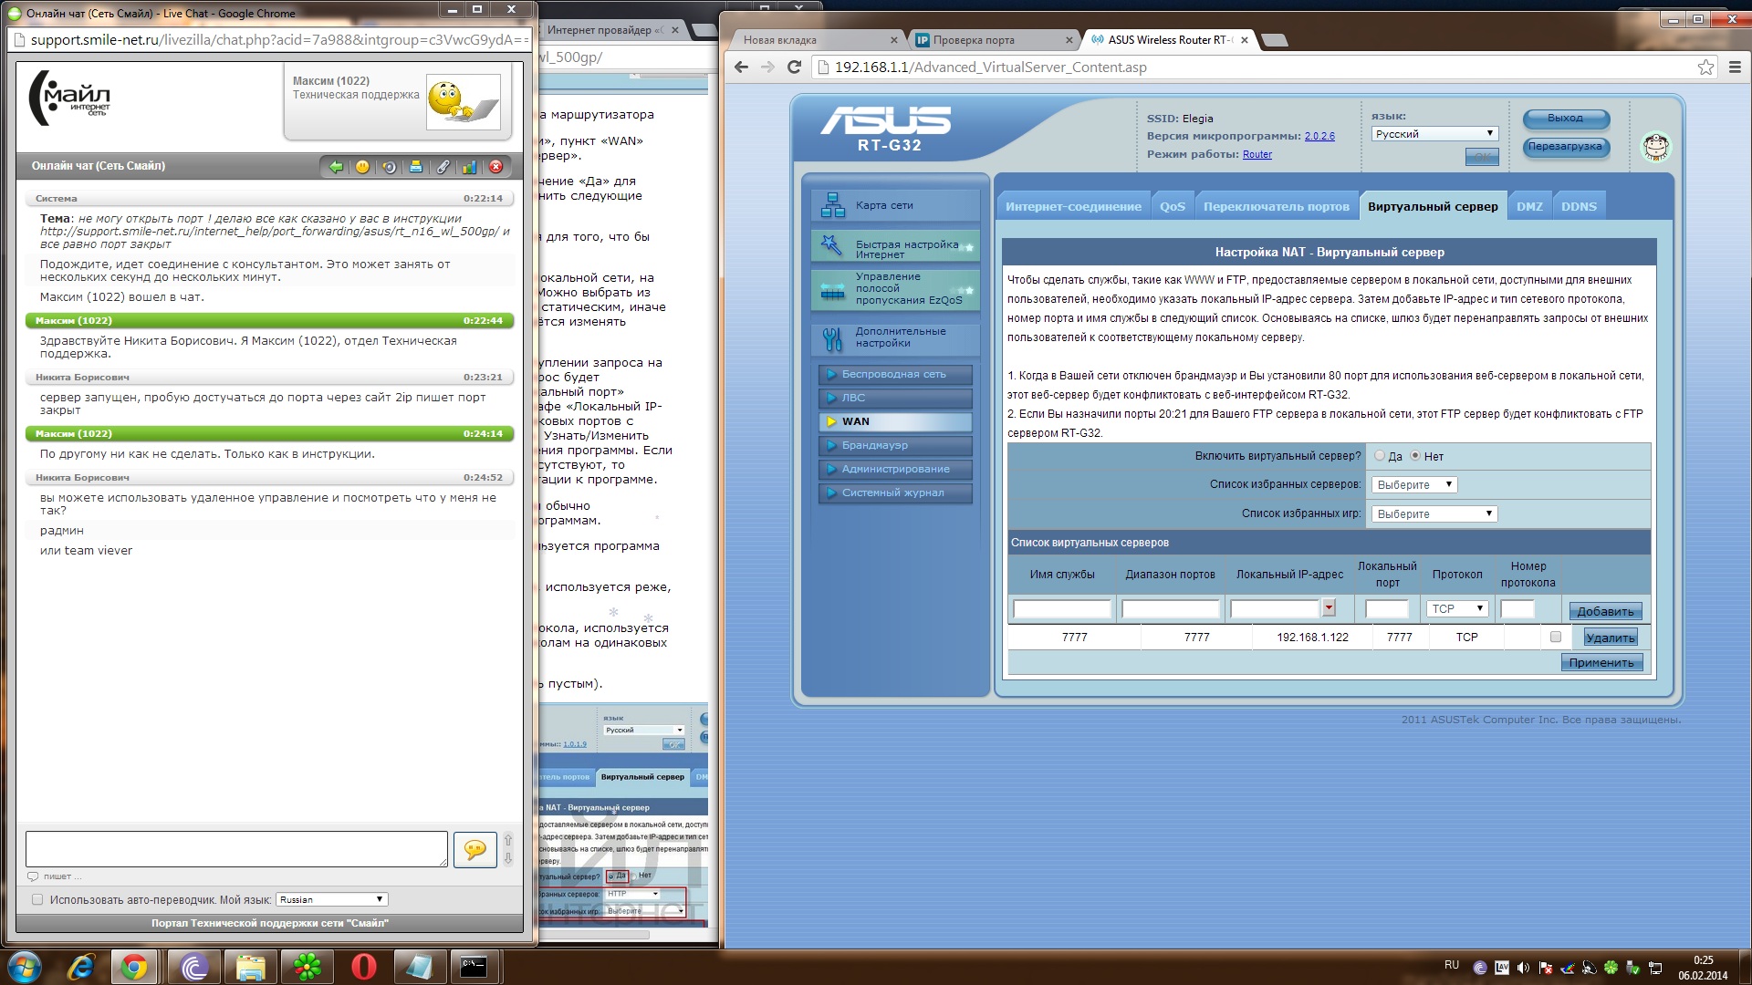Switch to DMZ tab
1752x985 pixels.
pyautogui.click(x=1529, y=207)
